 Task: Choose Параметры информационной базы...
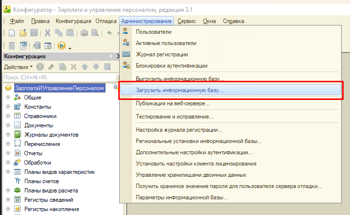(230, 197)
